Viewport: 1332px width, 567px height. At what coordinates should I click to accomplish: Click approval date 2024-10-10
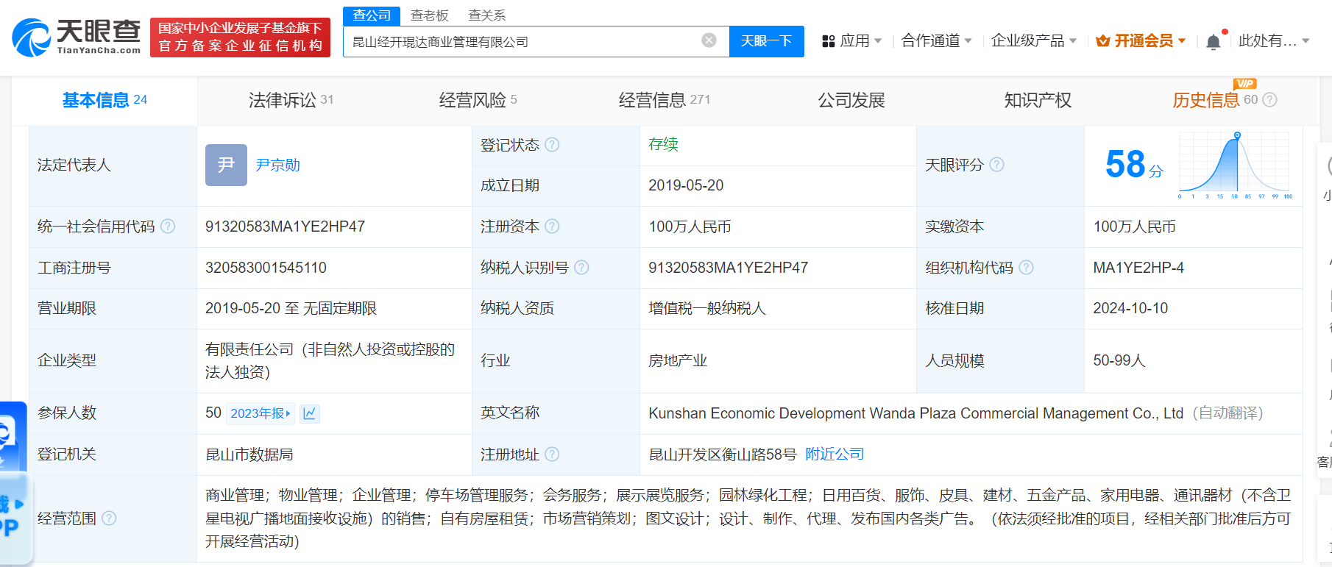pyautogui.click(x=1130, y=308)
